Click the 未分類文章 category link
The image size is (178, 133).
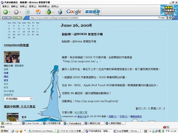tap(81, 112)
